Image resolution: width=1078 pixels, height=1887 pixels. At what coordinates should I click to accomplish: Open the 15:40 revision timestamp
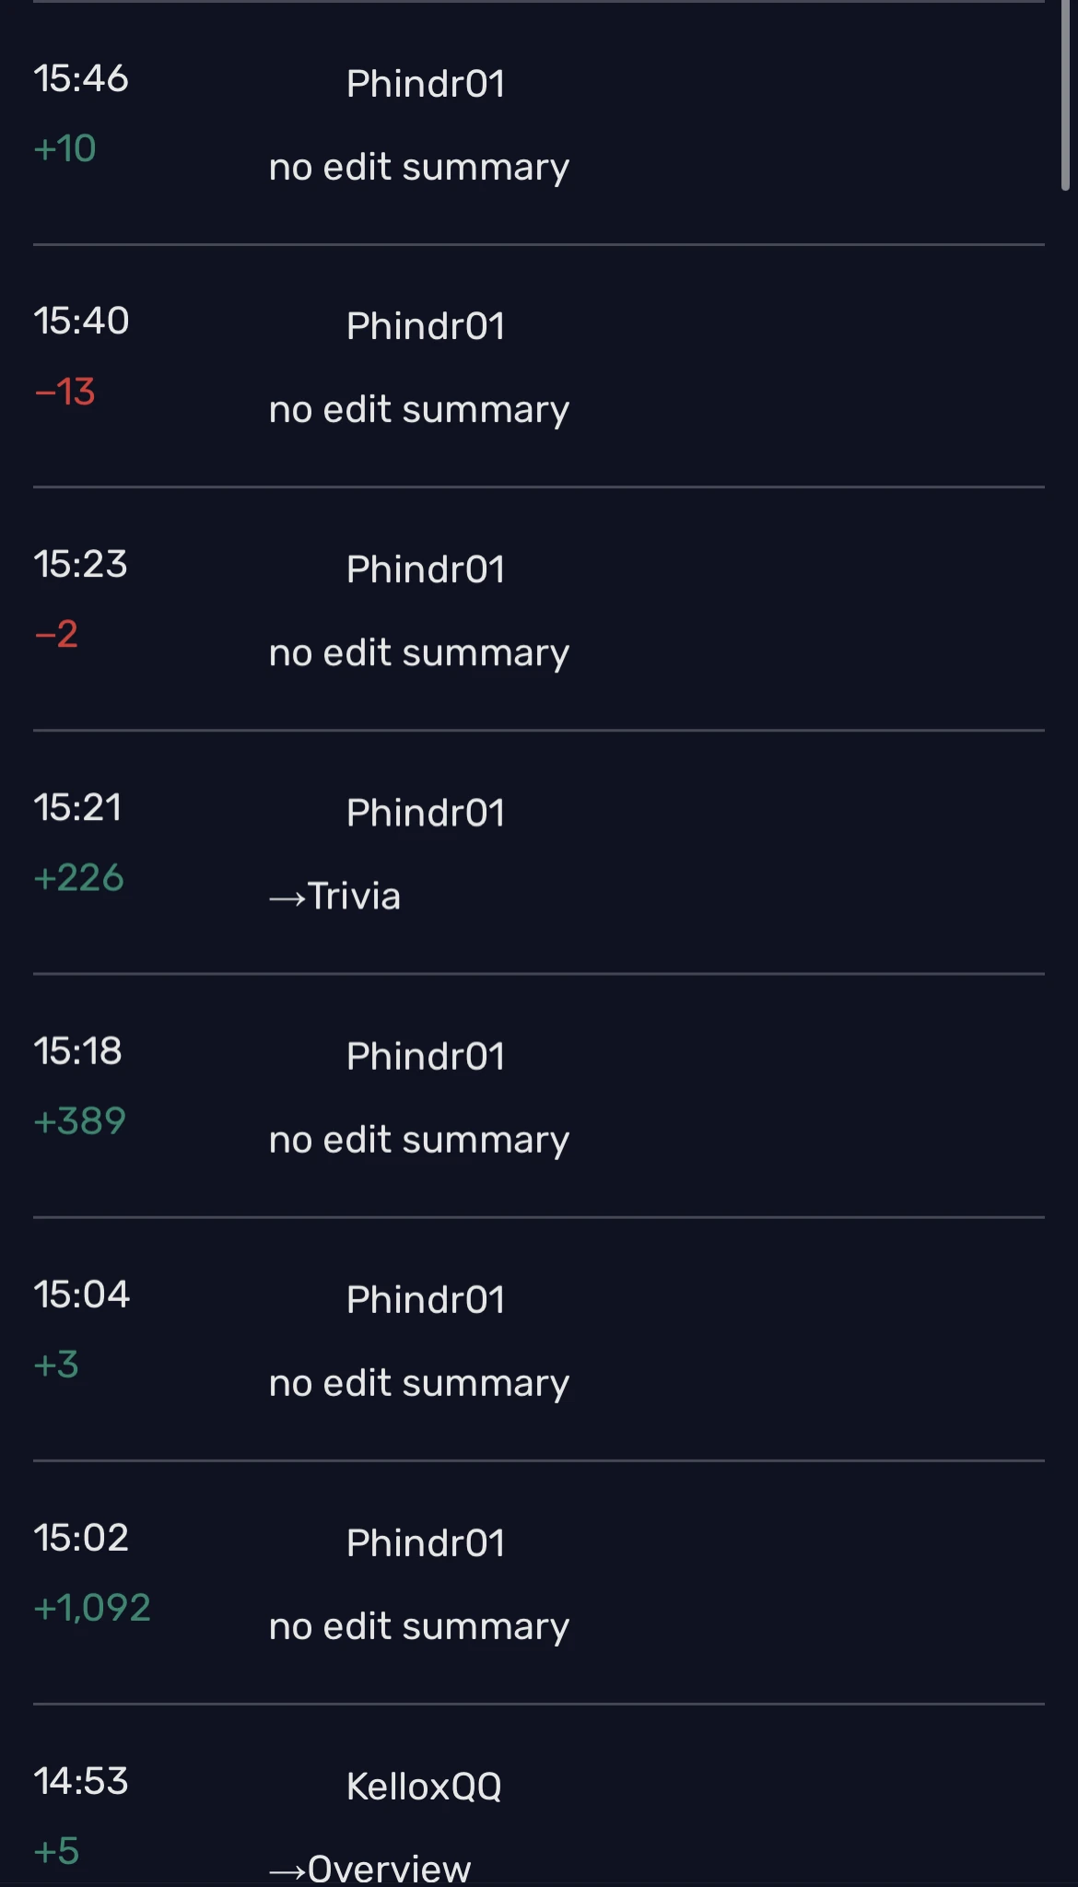[x=81, y=322]
